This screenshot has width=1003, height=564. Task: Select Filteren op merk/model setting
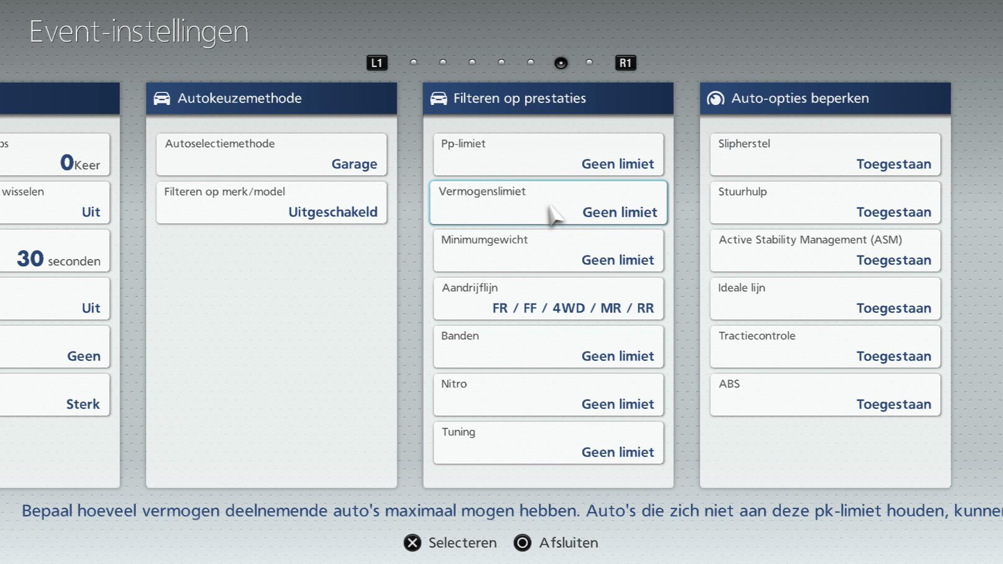(x=271, y=202)
